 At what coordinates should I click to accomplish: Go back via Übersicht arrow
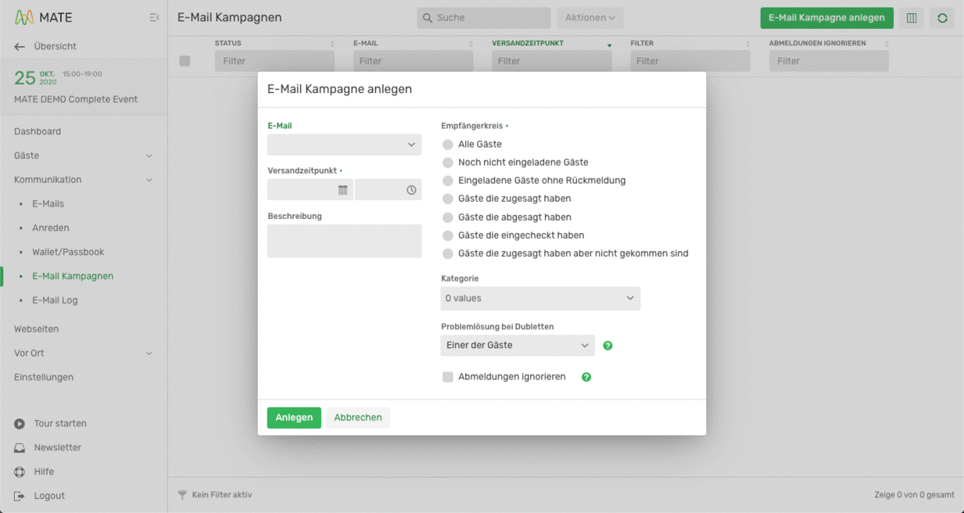20,47
